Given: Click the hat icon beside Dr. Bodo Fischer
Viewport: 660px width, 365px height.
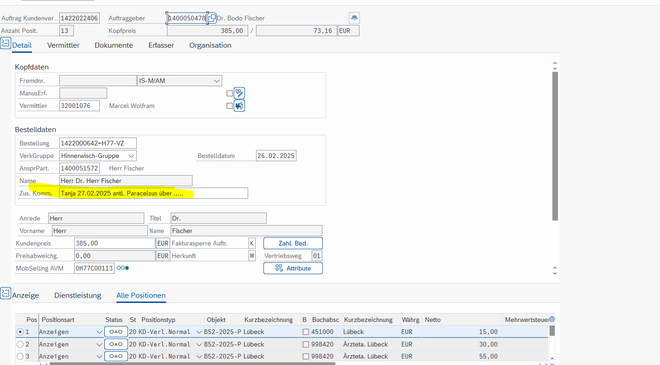Looking at the screenshot, I should point(354,18).
